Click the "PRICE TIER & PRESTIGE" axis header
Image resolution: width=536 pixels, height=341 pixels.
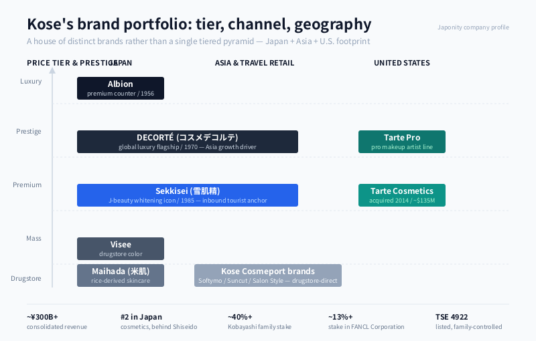pyautogui.click(x=72, y=63)
